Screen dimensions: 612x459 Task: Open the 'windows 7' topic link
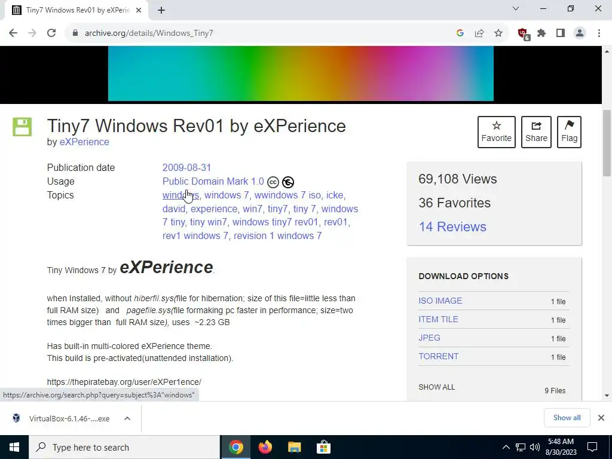(227, 195)
